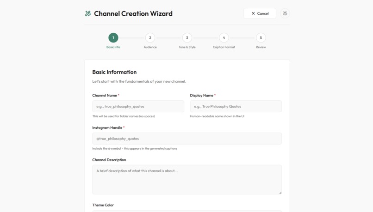The height and width of the screenshot is (212, 373).
Task: Select the Instagram Handle text box
Action: tap(187, 139)
